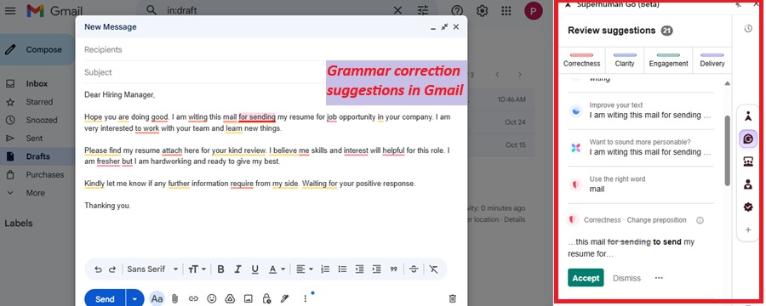Toggle formatting options Aa button
766x306 pixels.
[157, 298]
